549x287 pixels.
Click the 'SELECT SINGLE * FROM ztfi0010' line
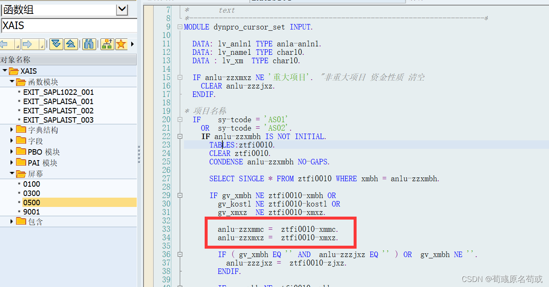point(324,179)
